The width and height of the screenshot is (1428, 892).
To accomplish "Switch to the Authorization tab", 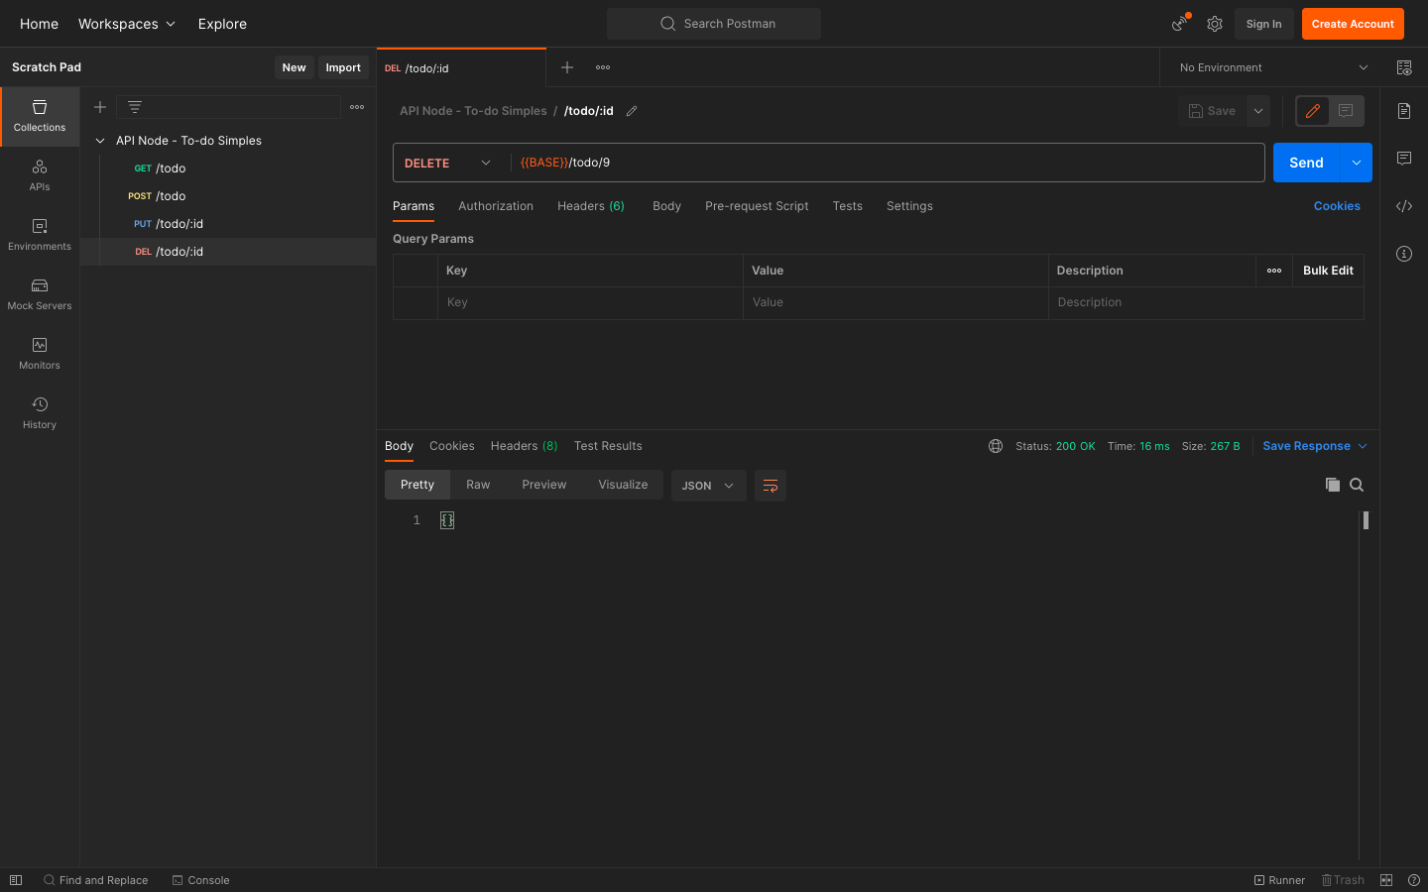I will 496,206.
